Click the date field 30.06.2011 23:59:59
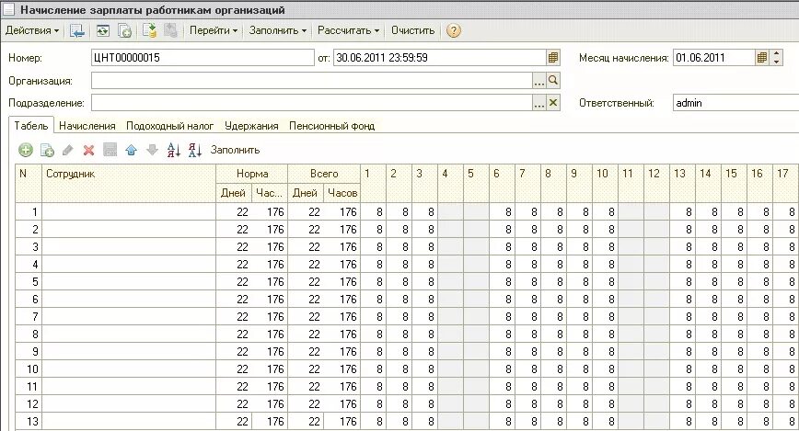Screen dimensions: 799x431 click(440, 58)
